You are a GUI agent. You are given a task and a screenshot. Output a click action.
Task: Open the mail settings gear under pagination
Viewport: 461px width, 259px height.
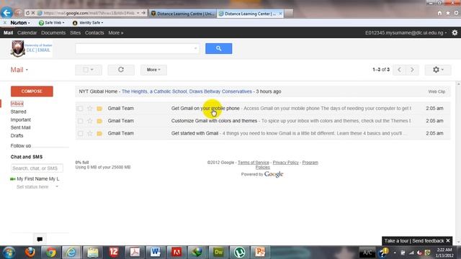pyautogui.click(x=438, y=70)
